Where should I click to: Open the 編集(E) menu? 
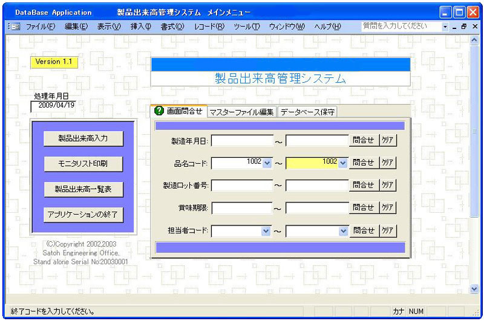76,27
